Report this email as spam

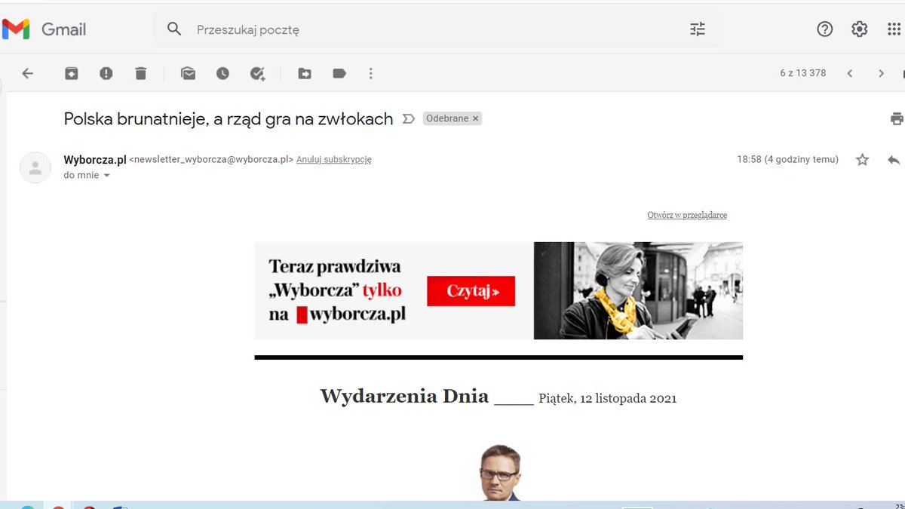(x=106, y=73)
